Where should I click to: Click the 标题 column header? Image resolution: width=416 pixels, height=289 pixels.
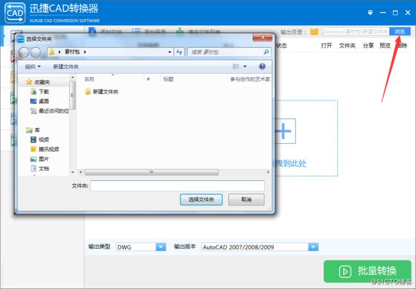pos(168,79)
